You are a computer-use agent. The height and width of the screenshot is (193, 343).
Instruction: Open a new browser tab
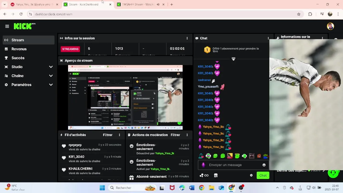172,5
